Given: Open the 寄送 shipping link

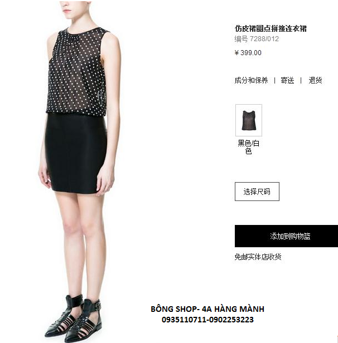Looking at the screenshot, I should point(287,80).
